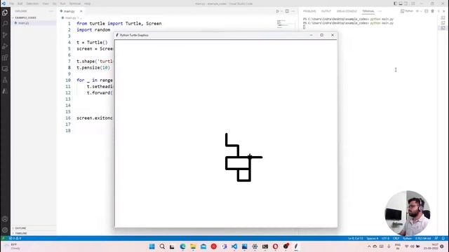Switch to the Output panel tab
449x252 pixels.
[326, 11]
